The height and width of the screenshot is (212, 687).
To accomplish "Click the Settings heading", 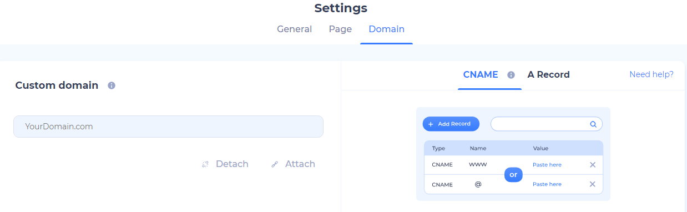I will point(341,8).
